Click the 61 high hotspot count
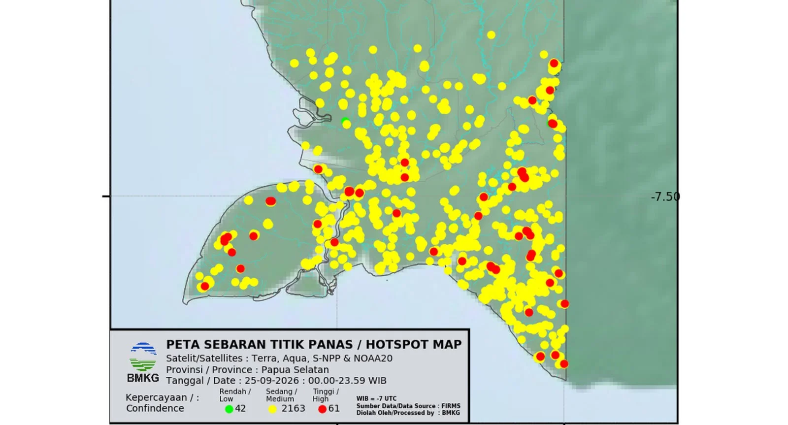This screenshot has height=425, width=788. coord(334,408)
